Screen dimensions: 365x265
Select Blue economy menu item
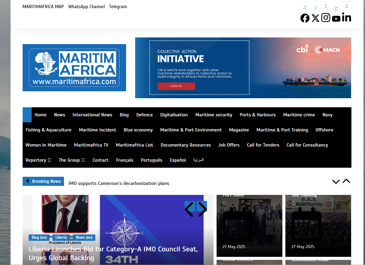[138, 130]
